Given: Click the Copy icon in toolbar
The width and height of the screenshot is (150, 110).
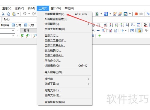Looking at the screenshot, I should click(8, 14).
